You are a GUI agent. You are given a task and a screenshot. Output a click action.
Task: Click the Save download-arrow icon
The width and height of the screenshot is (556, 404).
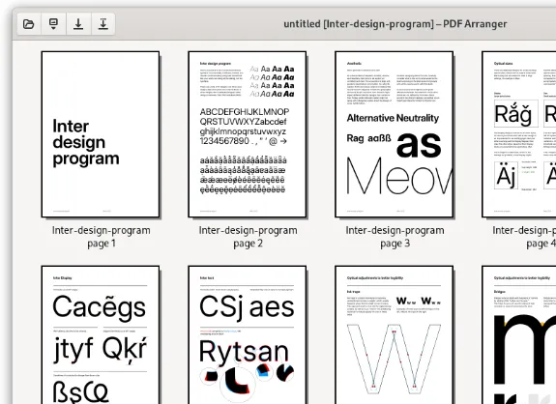[x=78, y=24]
